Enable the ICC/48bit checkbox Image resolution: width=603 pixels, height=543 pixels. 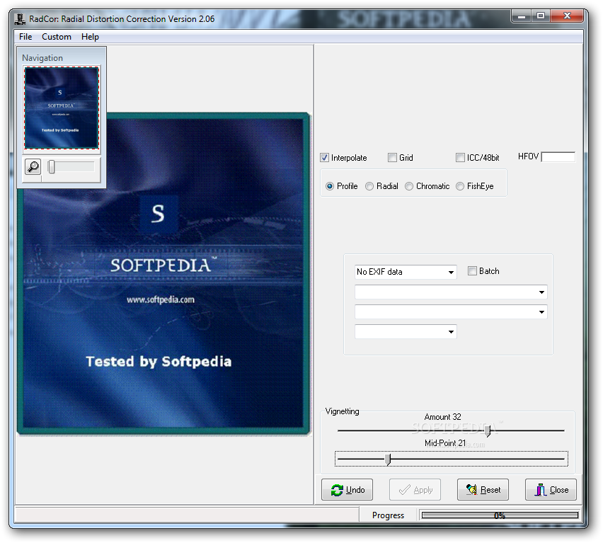[460, 158]
